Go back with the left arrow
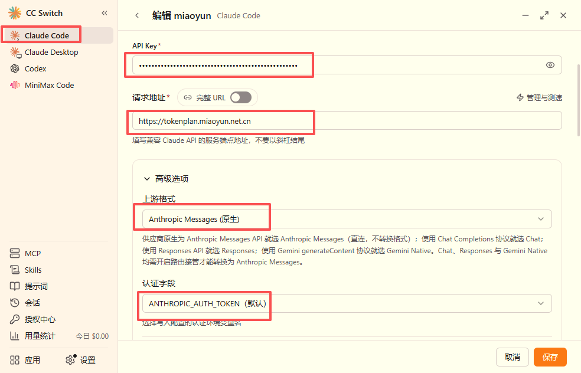The image size is (581, 373). 137,15
